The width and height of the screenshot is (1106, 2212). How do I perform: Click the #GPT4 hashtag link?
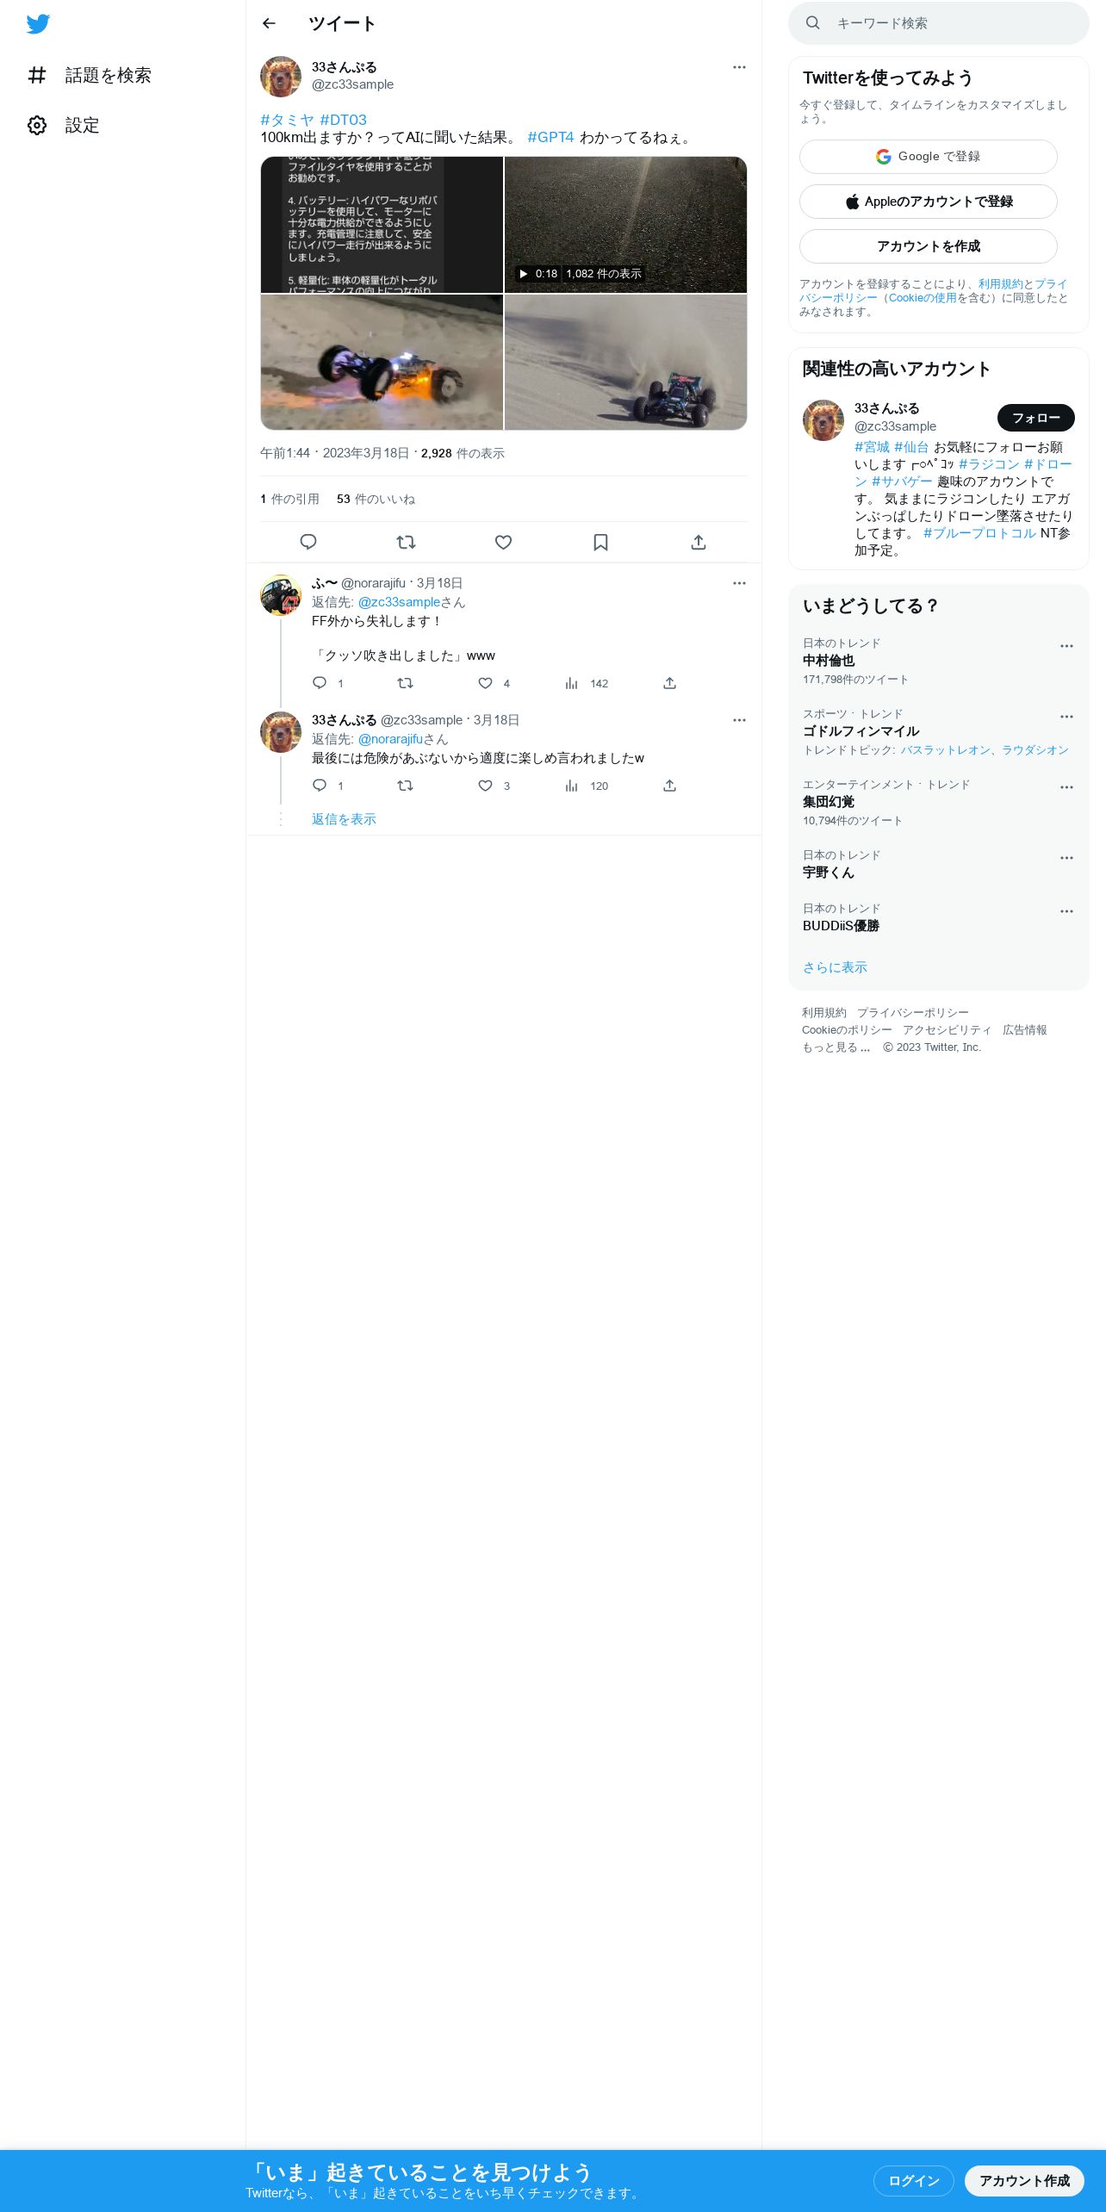point(550,138)
